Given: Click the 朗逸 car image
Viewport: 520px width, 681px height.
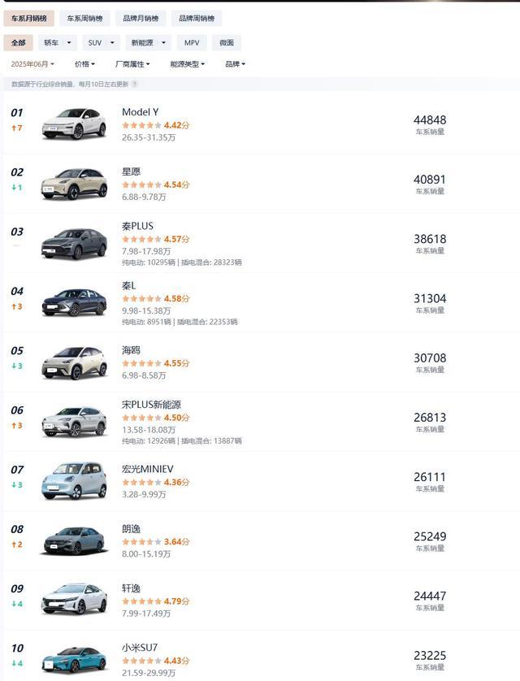Looking at the screenshot, I should point(73,540).
